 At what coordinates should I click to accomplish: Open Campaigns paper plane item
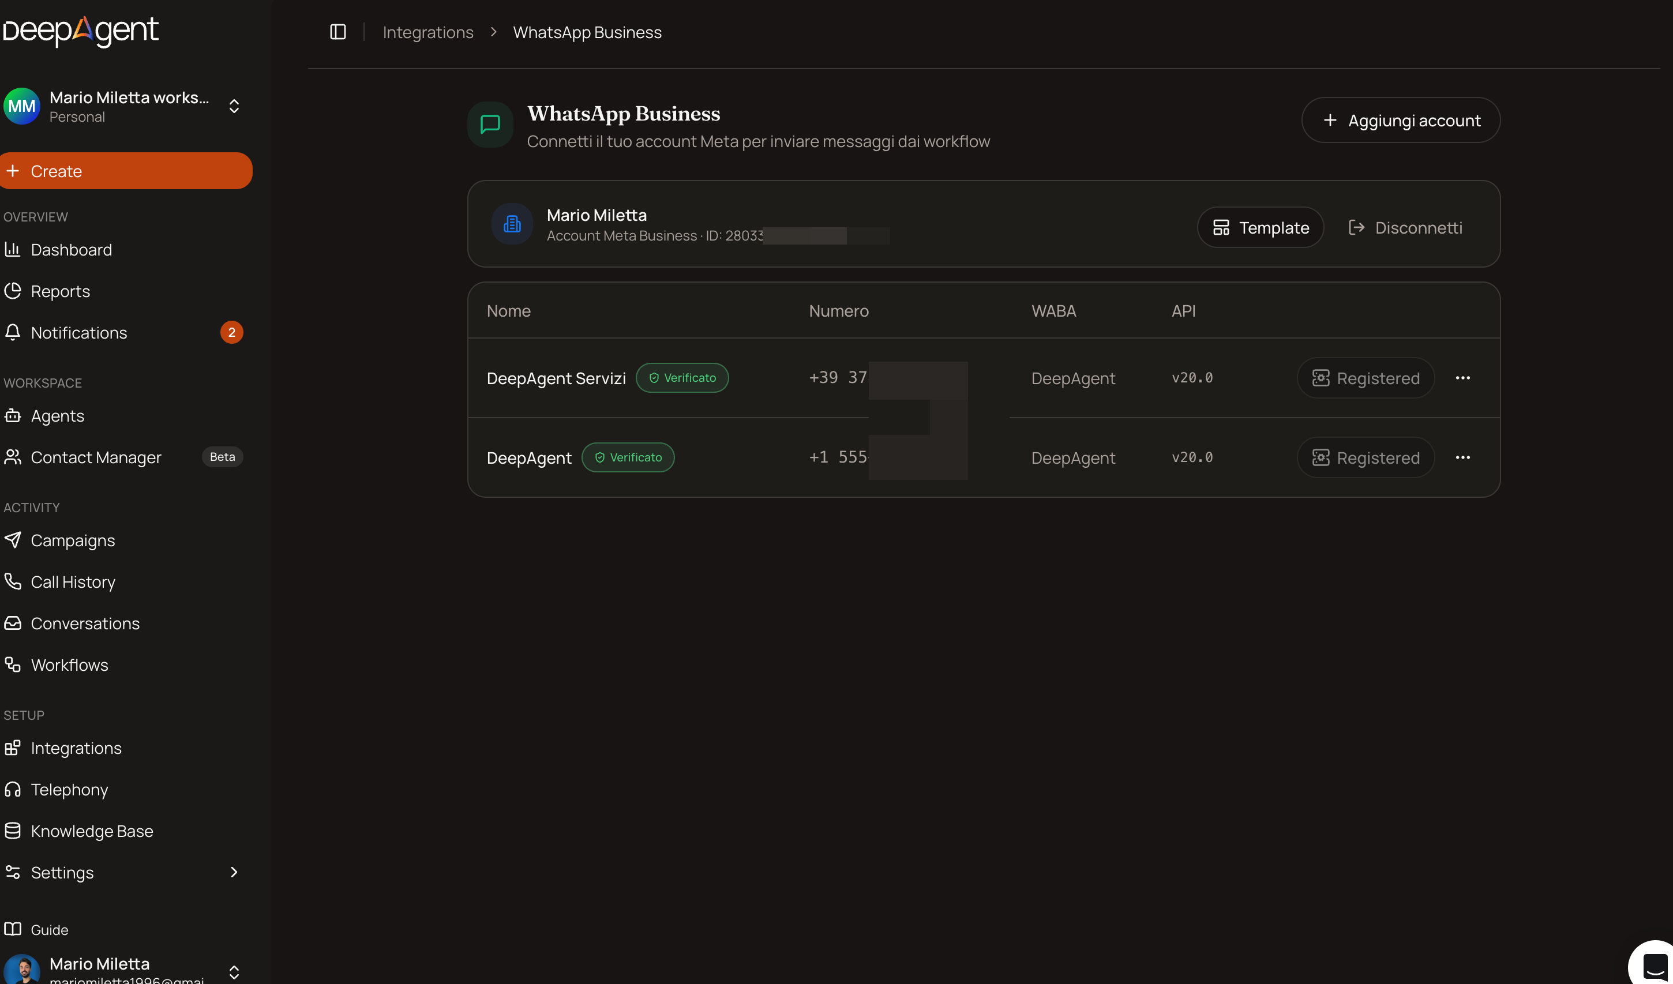123,540
